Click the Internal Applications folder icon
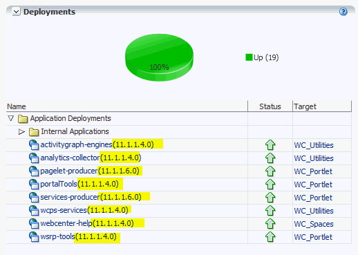The image size is (358, 255). point(34,132)
